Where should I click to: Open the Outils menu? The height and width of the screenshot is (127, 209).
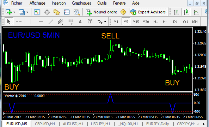click(102, 3)
